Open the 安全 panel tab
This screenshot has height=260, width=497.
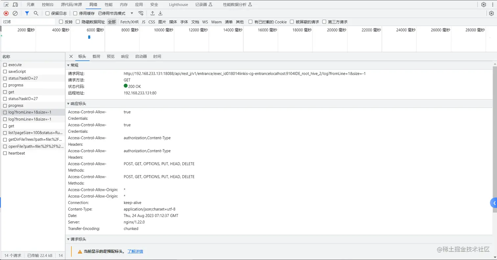pyautogui.click(x=154, y=5)
